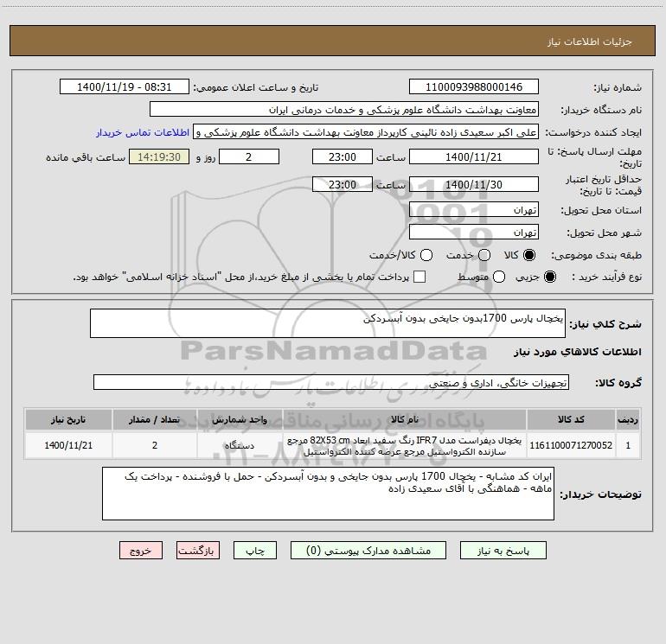
Task: Click the تاریخ نیاز column header
Action: click(x=68, y=419)
